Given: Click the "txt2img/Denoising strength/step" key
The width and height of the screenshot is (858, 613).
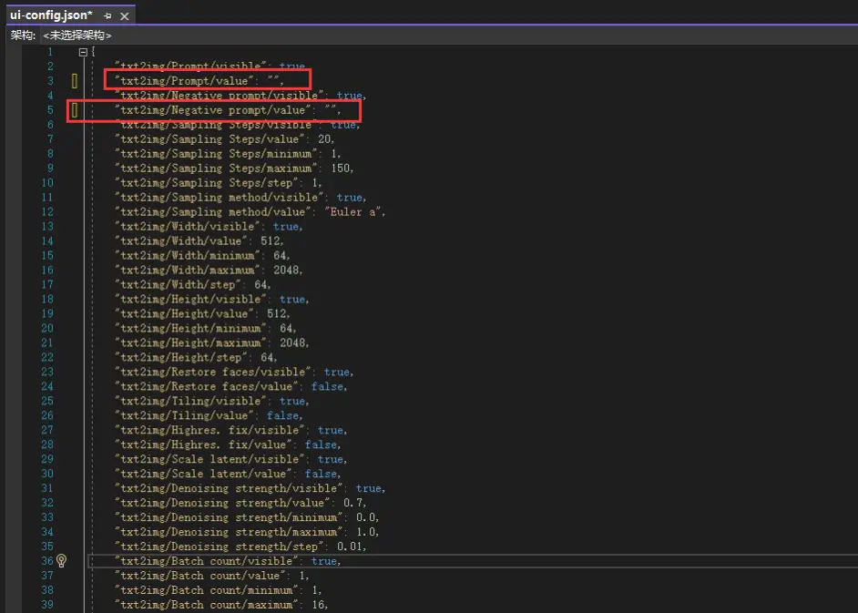Looking at the screenshot, I should (x=219, y=547).
